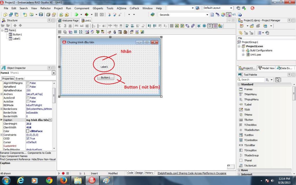Click Rename Components link

pos(13,153)
